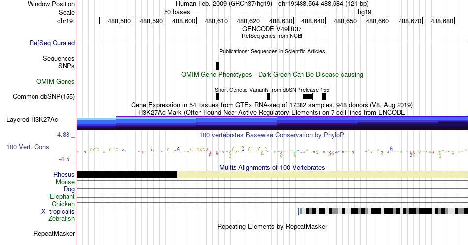The image size is (468, 245).
Task: Click Repeating Elements by RepeatMasker title
Action: [272, 226]
